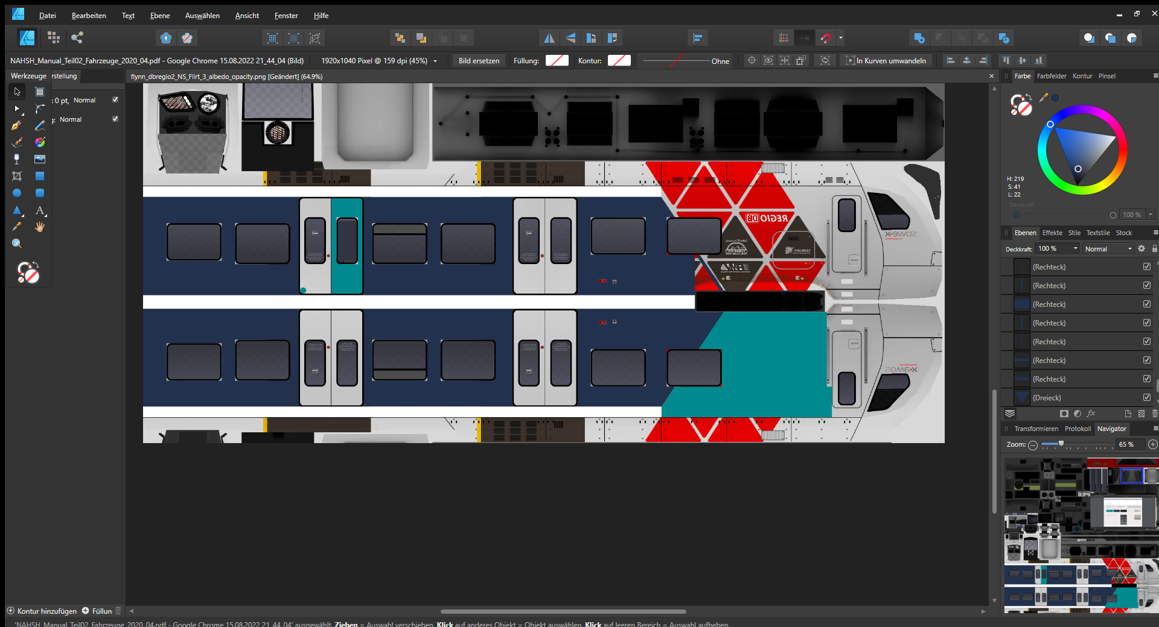Image resolution: width=1159 pixels, height=627 pixels.
Task: Pick the Artistic Text tool
Action: 40,210
